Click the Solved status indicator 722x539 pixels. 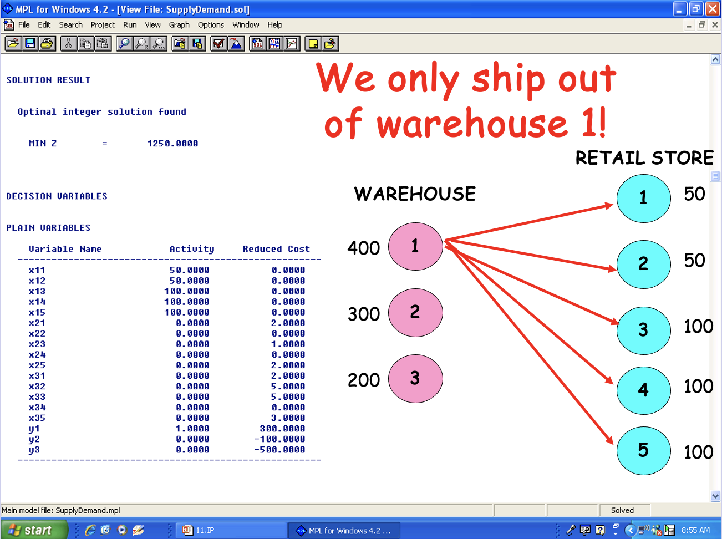[624, 510]
